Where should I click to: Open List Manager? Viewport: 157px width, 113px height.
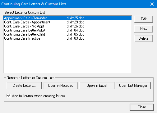coord(133,86)
